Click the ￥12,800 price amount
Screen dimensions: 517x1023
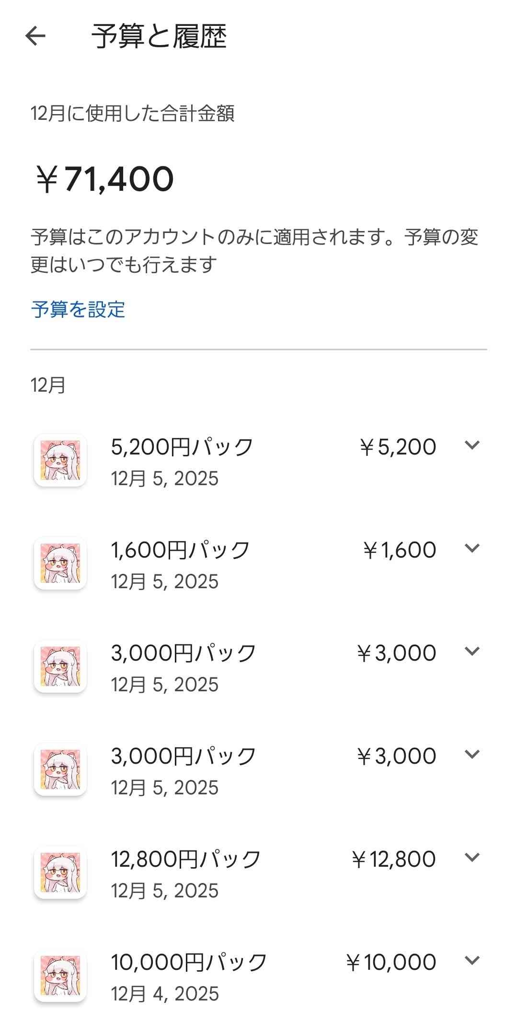point(394,860)
